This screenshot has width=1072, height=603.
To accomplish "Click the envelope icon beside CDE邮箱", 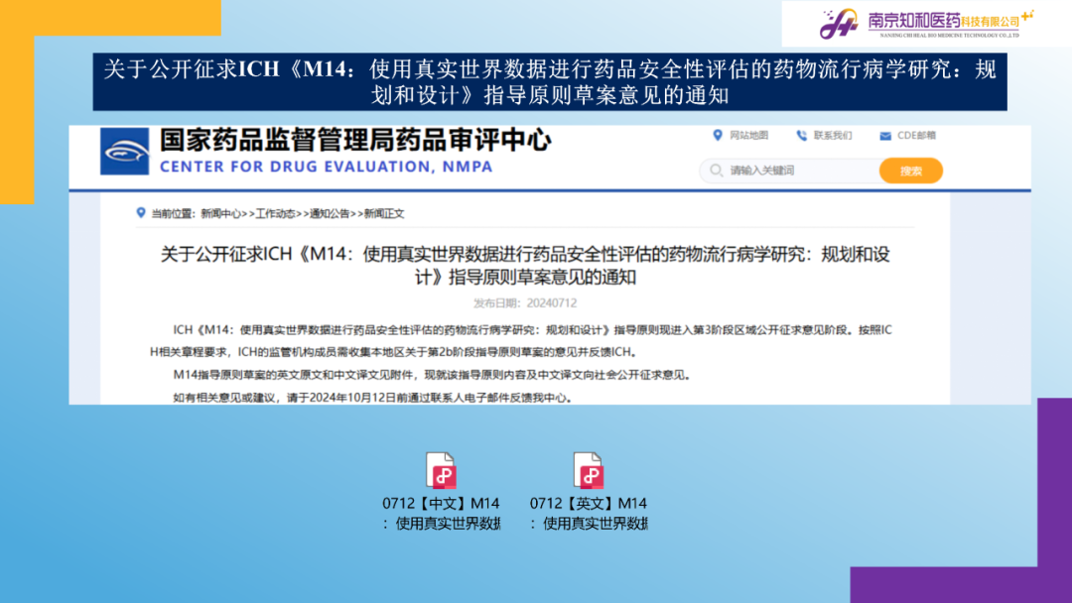I will point(885,136).
